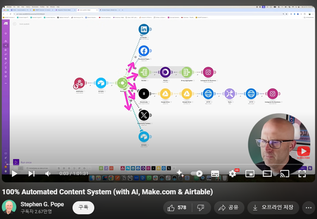
Task: Subscribe using the 구독 button
Action: [x=83, y=208]
